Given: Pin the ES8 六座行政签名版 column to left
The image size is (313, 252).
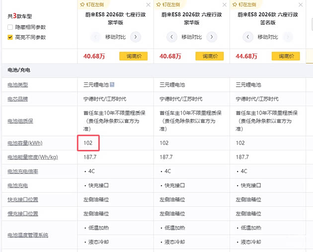Looking at the screenshot, I should (245, 4).
